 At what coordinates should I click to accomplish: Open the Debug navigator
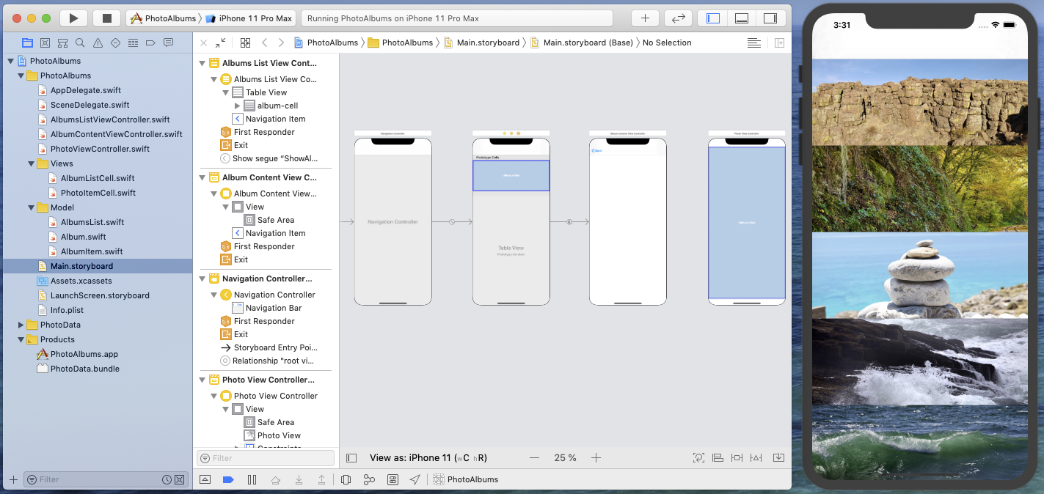133,43
